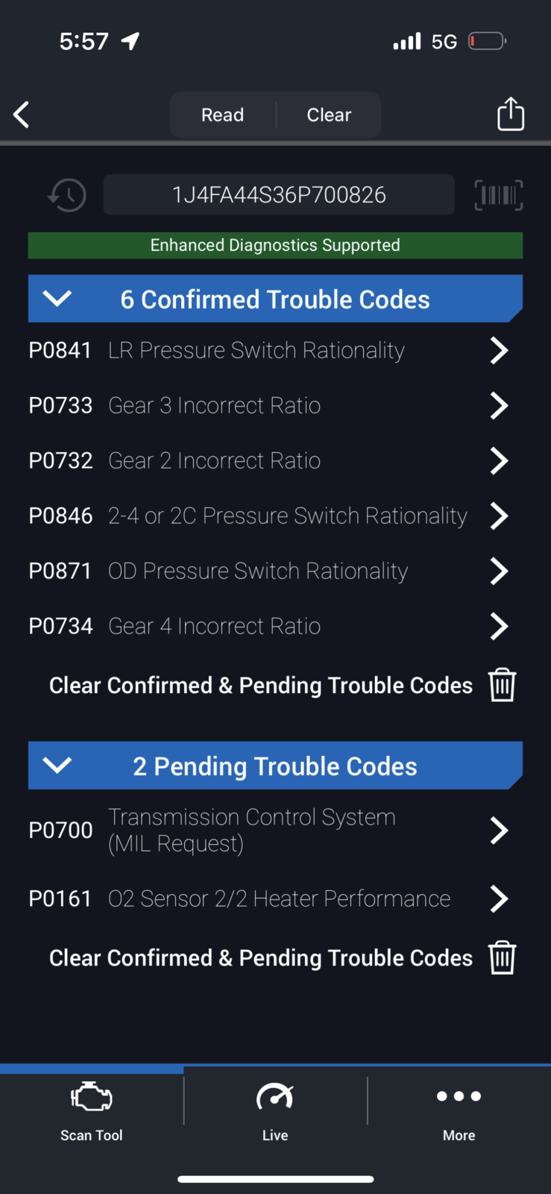Screen dimensions: 551x1194
Task: Open the share/export icon
Action: 511,114
